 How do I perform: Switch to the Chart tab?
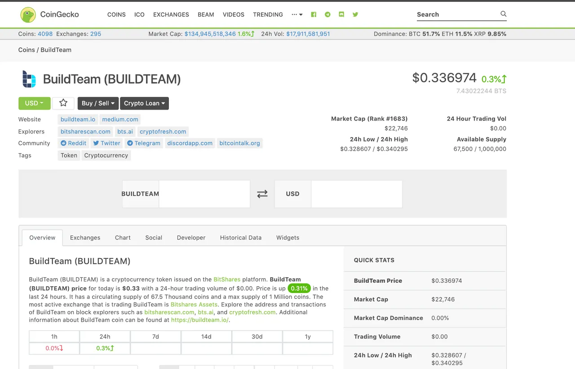[123, 237]
